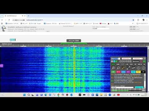Open the extension dropdown beside the band selector

[x=138, y=59]
